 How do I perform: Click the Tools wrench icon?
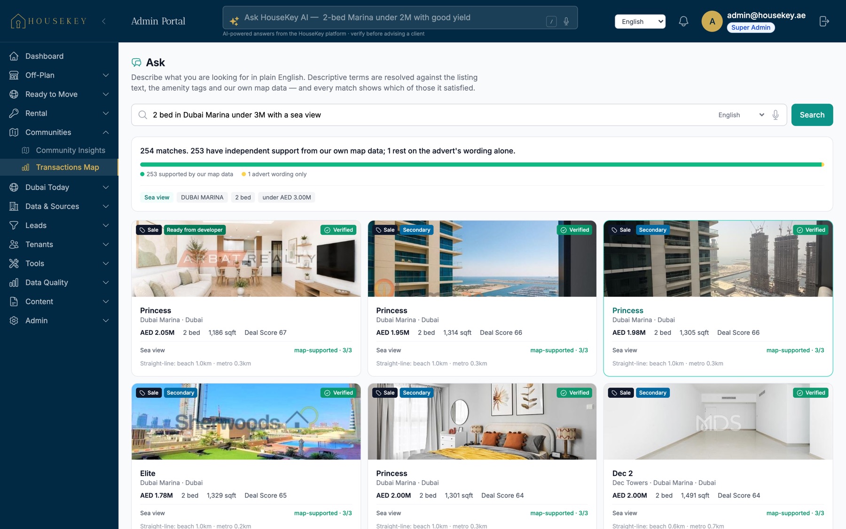coord(14,263)
